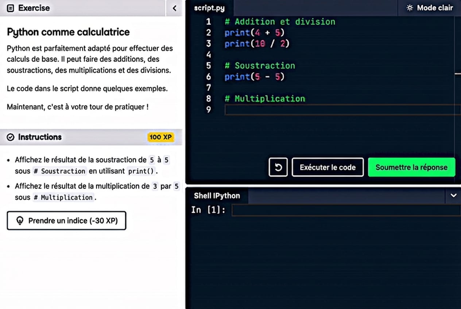
Task: Click the line print(4 + 5)
Action: point(254,32)
